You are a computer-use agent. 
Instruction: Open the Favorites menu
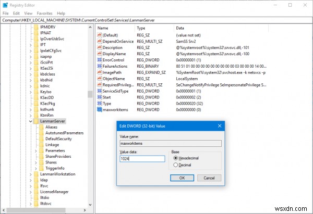[x=44, y=14]
